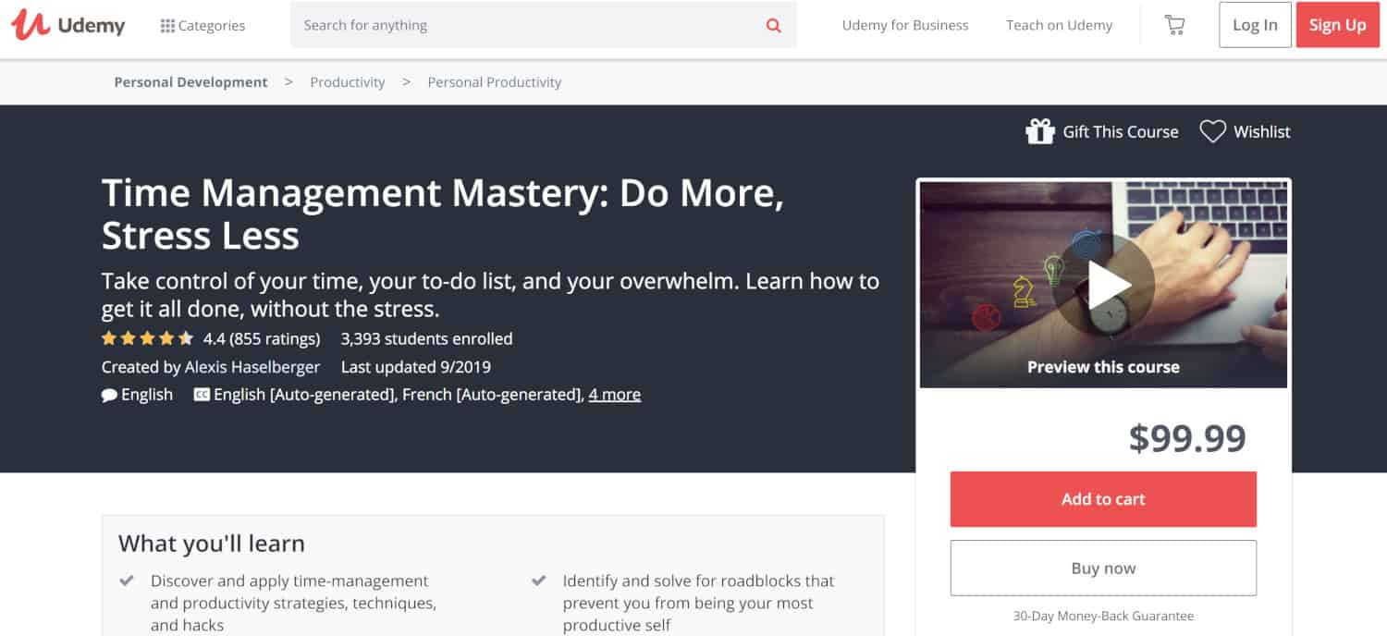Click '30-Day Money-Back Guarantee' text

point(1103,616)
